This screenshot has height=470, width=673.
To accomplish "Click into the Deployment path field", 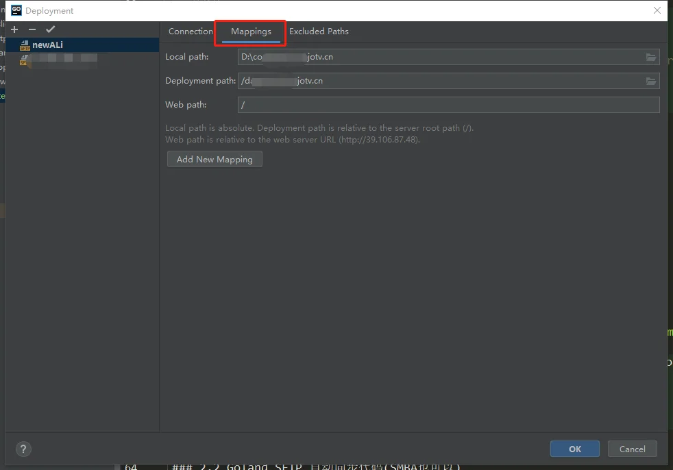I will click(439, 81).
